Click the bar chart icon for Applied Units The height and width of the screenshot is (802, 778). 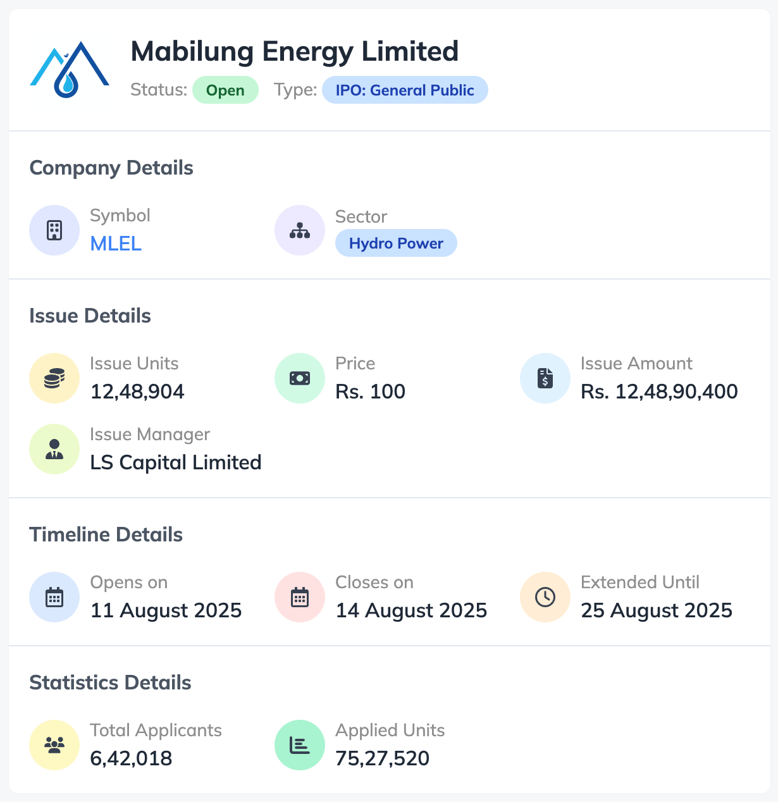(300, 745)
